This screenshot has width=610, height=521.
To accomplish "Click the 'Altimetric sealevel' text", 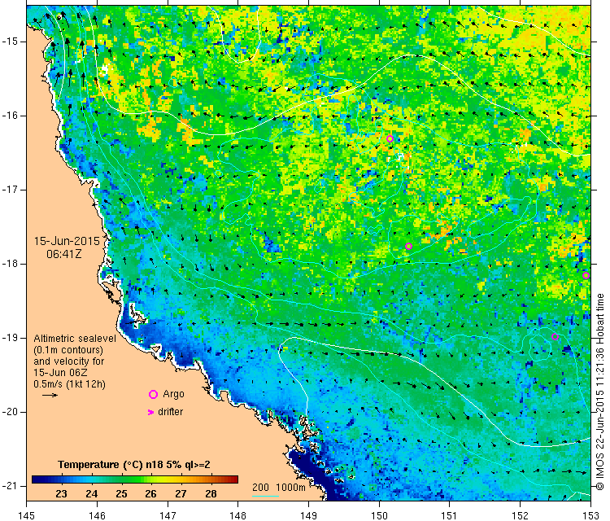I will (75, 339).
